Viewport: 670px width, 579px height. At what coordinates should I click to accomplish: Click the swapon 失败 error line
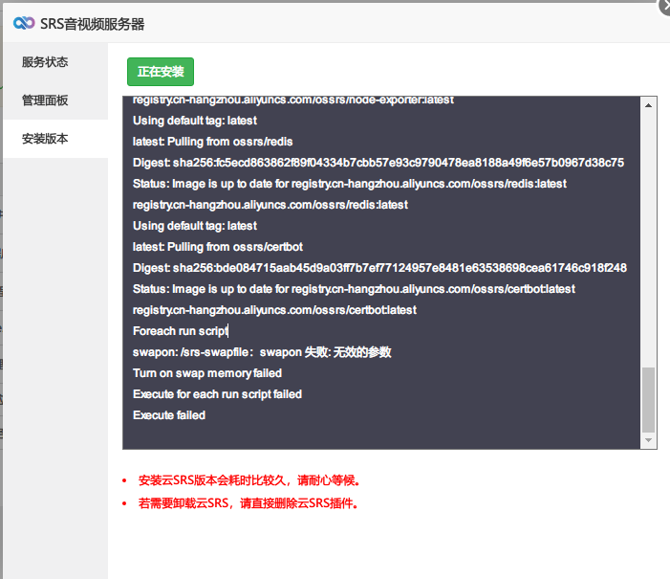[x=262, y=352]
